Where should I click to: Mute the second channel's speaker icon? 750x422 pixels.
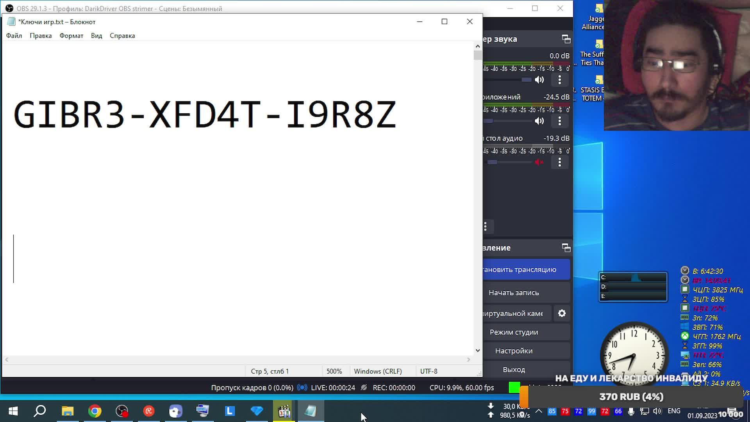point(539,121)
